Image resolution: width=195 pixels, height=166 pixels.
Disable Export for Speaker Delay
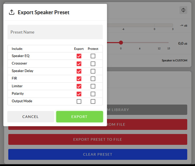(79, 71)
